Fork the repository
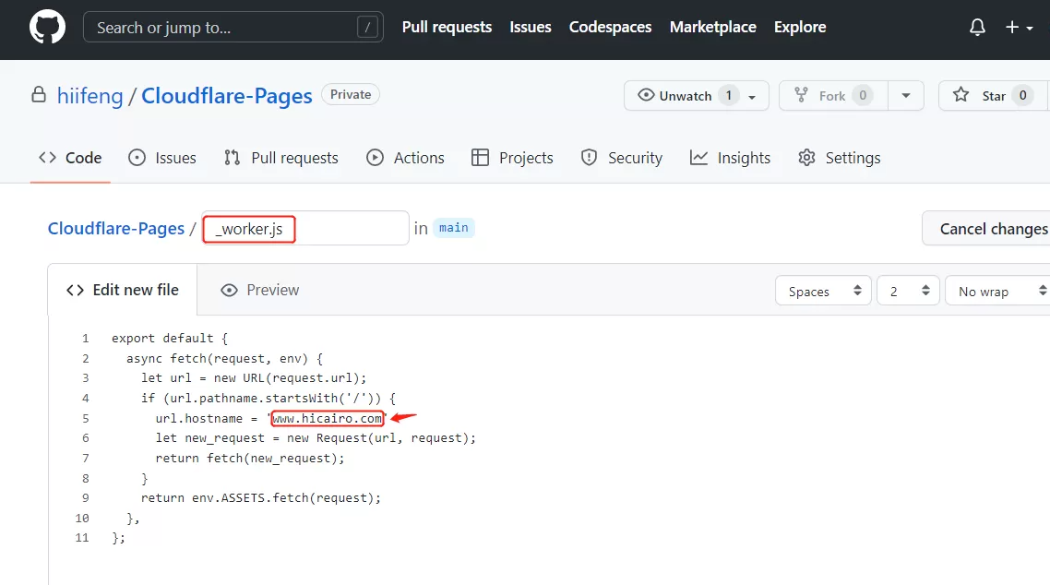This screenshot has height=585, width=1050. click(x=834, y=96)
